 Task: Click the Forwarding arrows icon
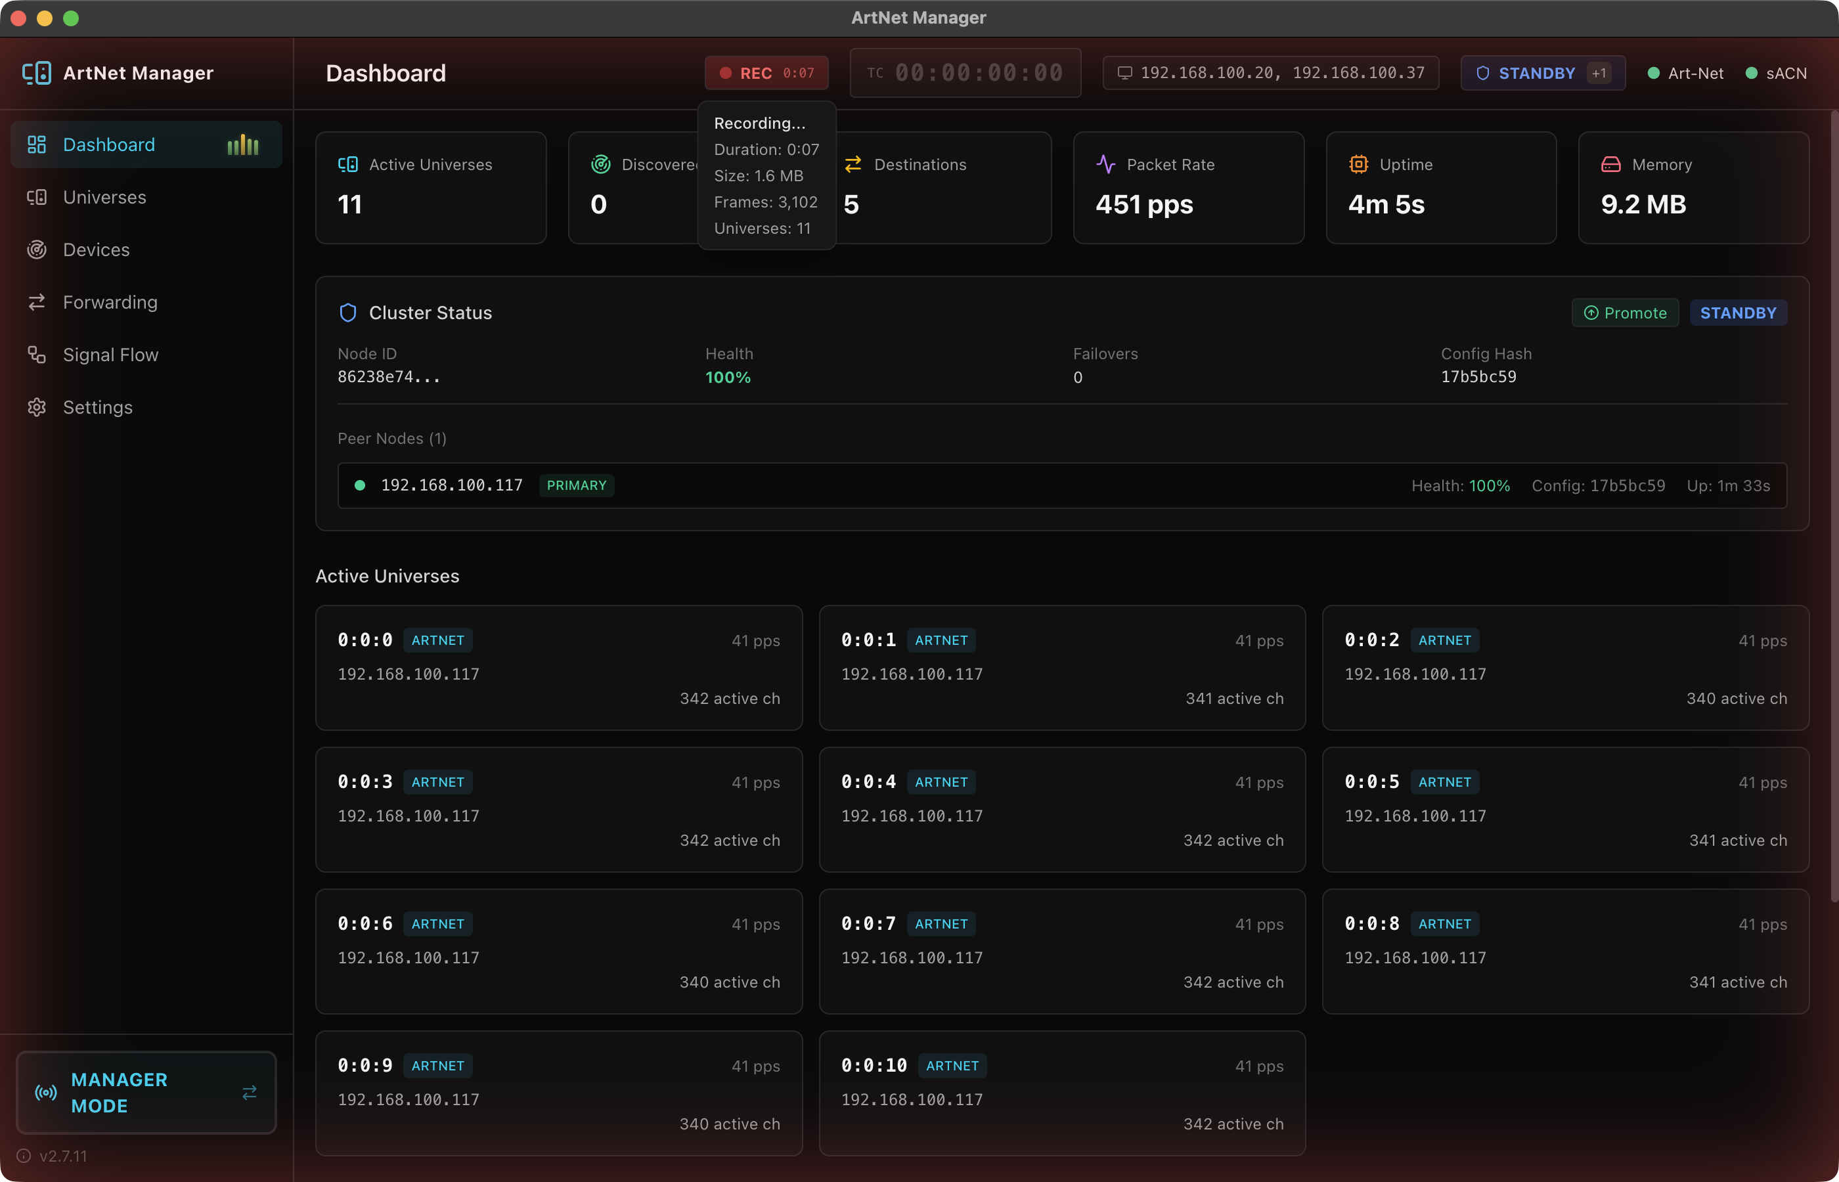tap(37, 303)
